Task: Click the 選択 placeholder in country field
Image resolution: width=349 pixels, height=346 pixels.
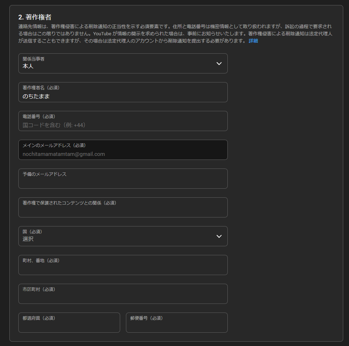Action: pyautogui.click(x=28, y=239)
